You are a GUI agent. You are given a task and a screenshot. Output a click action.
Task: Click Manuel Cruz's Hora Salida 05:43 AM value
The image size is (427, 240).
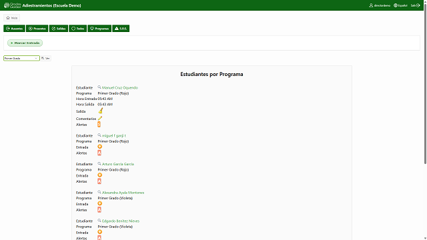[x=105, y=105]
